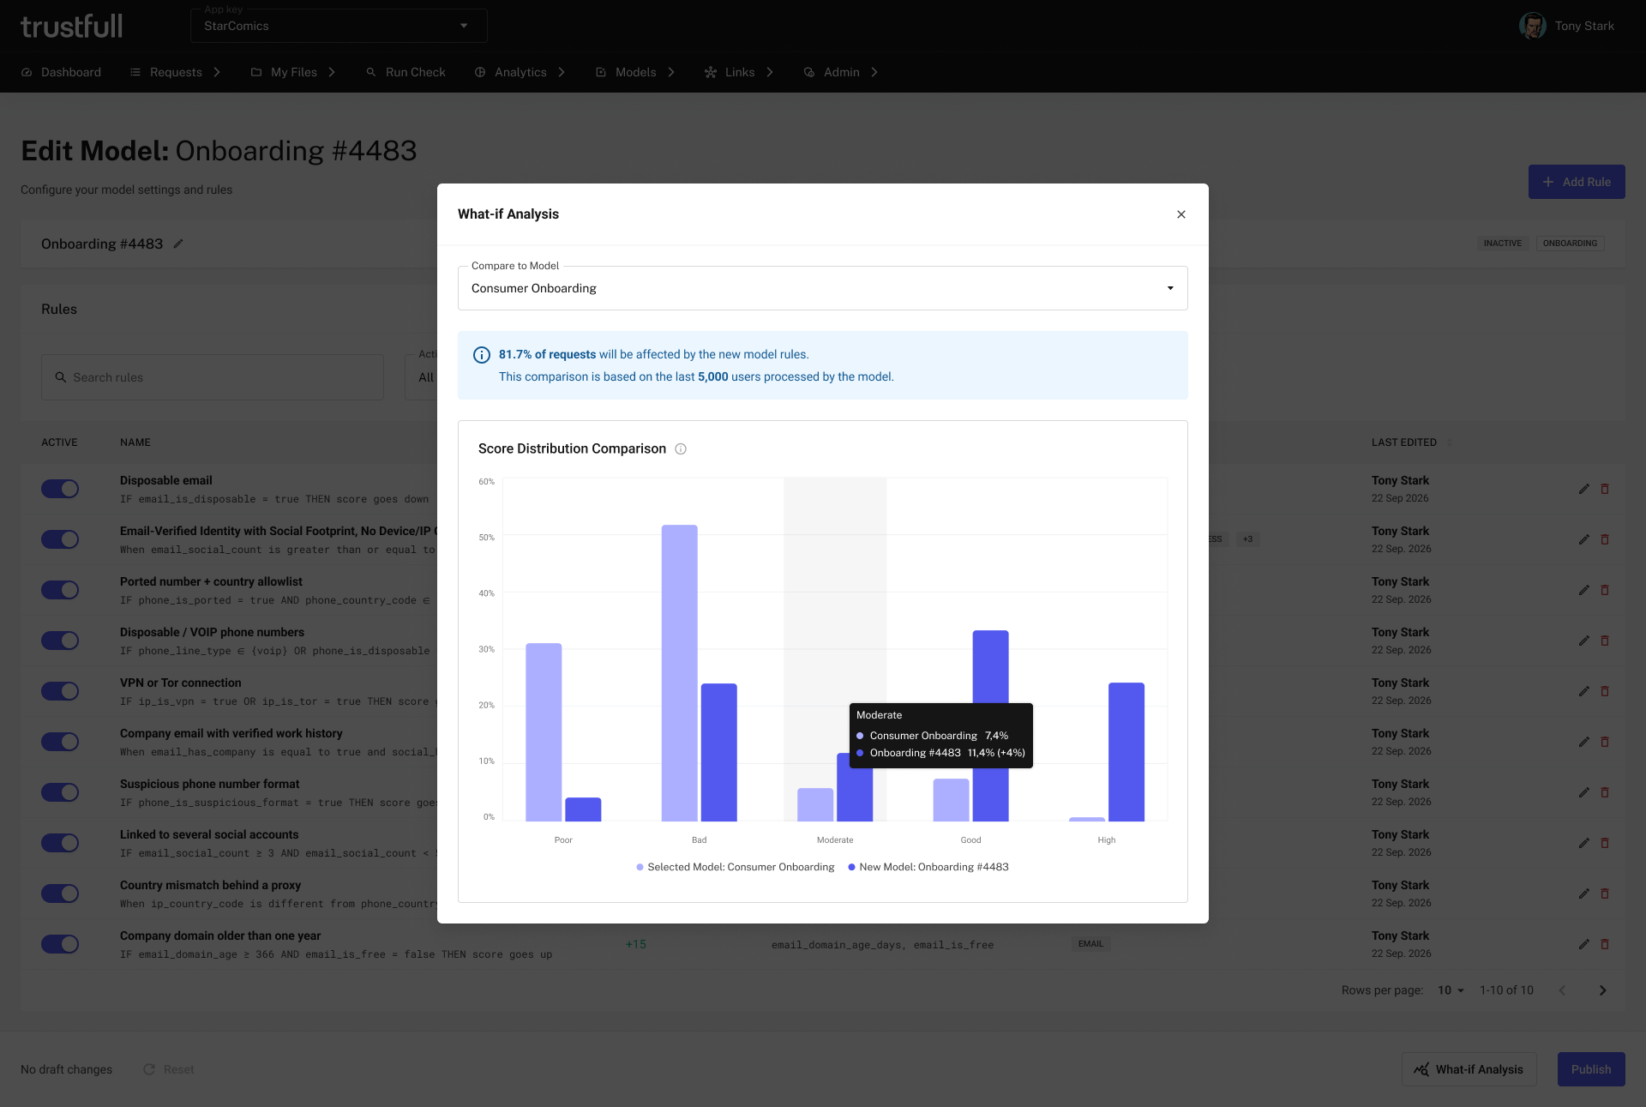The height and width of the screenshot is (1107, 1646).
Task: Change rows per page dropdown
Action: 1451,990
